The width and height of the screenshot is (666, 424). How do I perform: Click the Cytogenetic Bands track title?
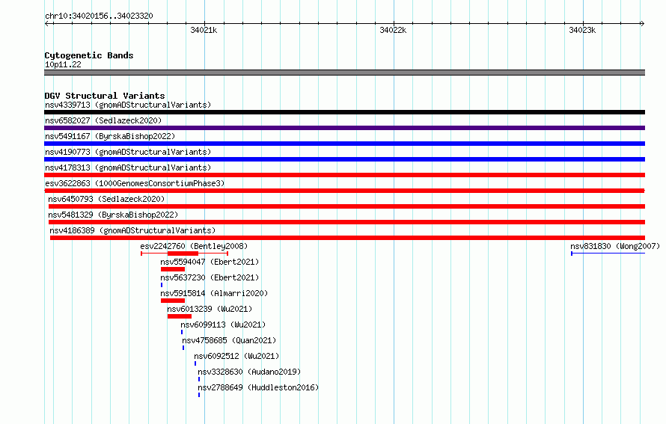coord(89,55)
